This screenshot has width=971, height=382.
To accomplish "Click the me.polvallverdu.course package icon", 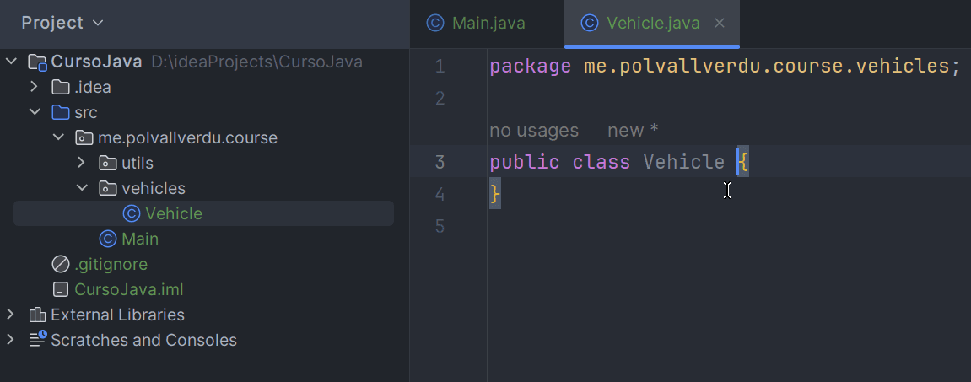I will pyautogui.click(x=84, y=137).
